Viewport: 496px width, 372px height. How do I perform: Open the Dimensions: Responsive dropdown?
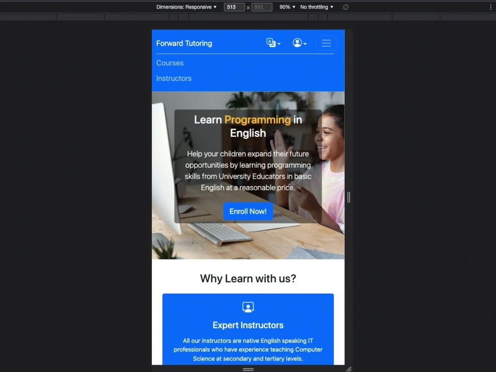click(186, 7)
